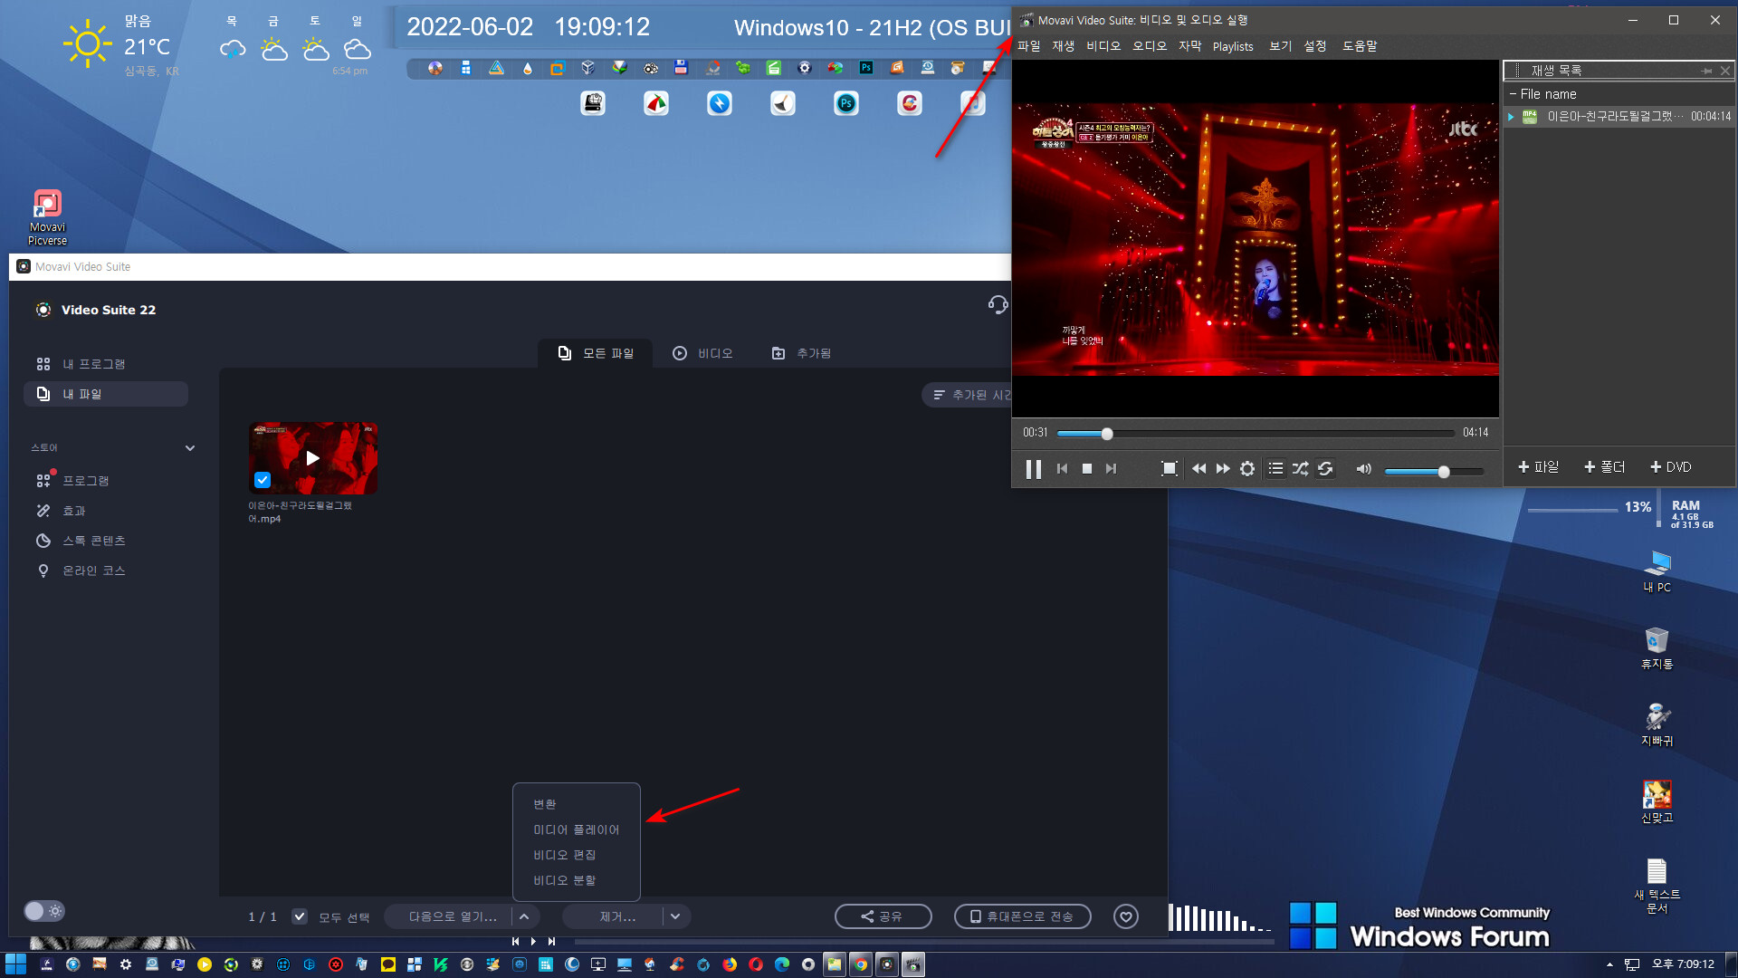Toggle full screen mode in media player
This screenshot has height=978, width=1738.
tap(1170, 469)
